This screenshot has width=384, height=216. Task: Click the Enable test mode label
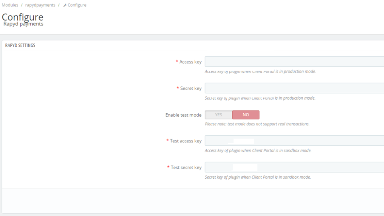click(x=183, y=115)
